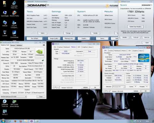
Task: Click Validate in middle CPU-Z window
Action: tap(85, 87)
